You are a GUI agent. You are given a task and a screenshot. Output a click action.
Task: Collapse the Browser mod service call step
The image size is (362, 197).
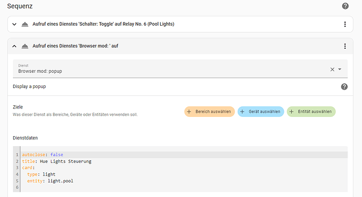tap(14, 46)
